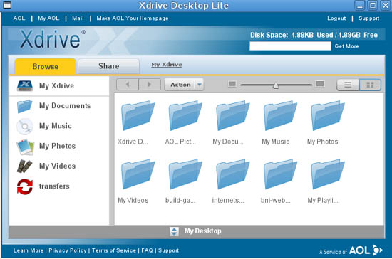Click the My Documents sidebar label
The image size is (392, 259).
(65, 106)
